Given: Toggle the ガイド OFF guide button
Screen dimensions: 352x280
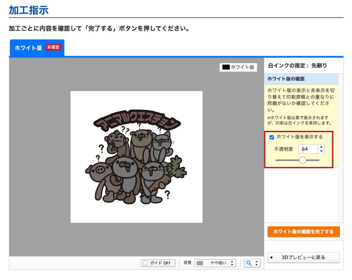Looking at the screenshot, I should pos(158,263).
